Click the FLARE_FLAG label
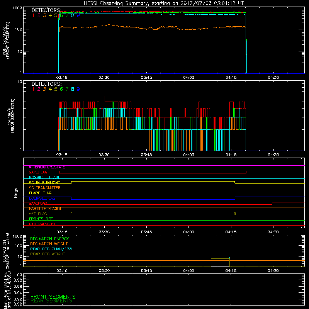309x309 pixels. click(40, 193)
